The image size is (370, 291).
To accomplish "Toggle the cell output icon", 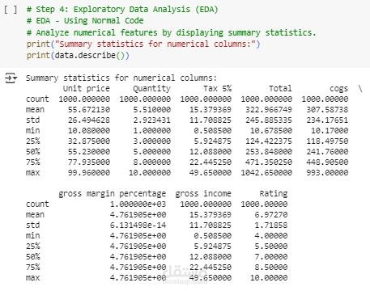I will (11, 78).
